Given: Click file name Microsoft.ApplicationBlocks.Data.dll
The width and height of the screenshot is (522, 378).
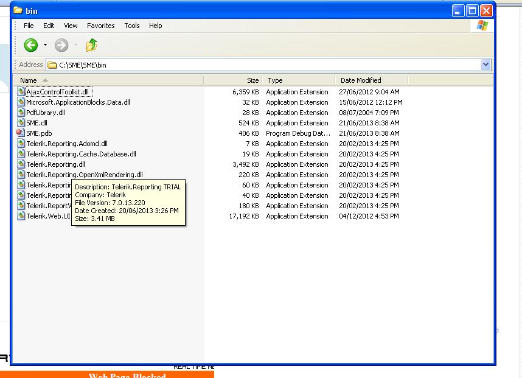Looking at the screenshot, I should pos(78,102).
